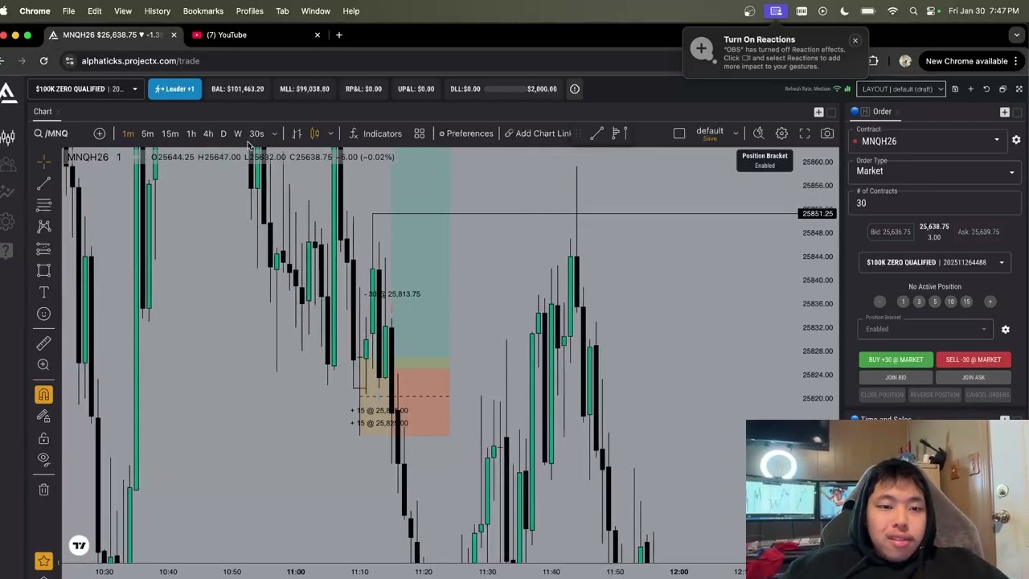
Task: Select the rectangle shape tool
Action: pos(43,270)
